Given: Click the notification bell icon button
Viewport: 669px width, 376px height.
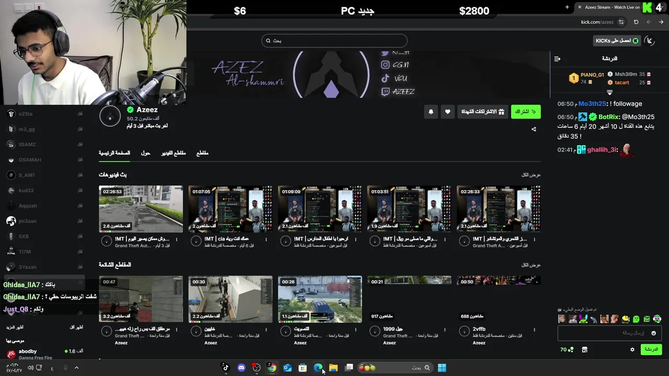Looking at the screenshot, I should tap(431, 111).
